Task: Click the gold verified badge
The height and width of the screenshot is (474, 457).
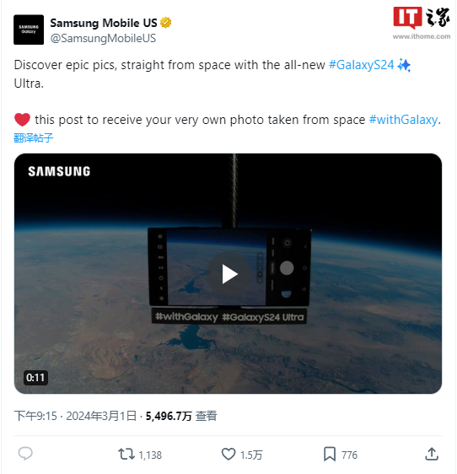Action: (165, 23)
